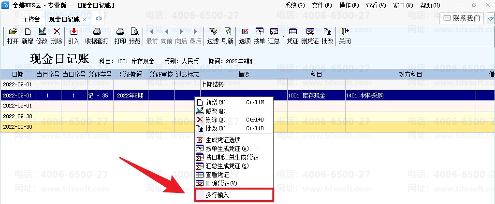
Task: Click the 向后 (Next) navigation icon
Action: [181, 36]
